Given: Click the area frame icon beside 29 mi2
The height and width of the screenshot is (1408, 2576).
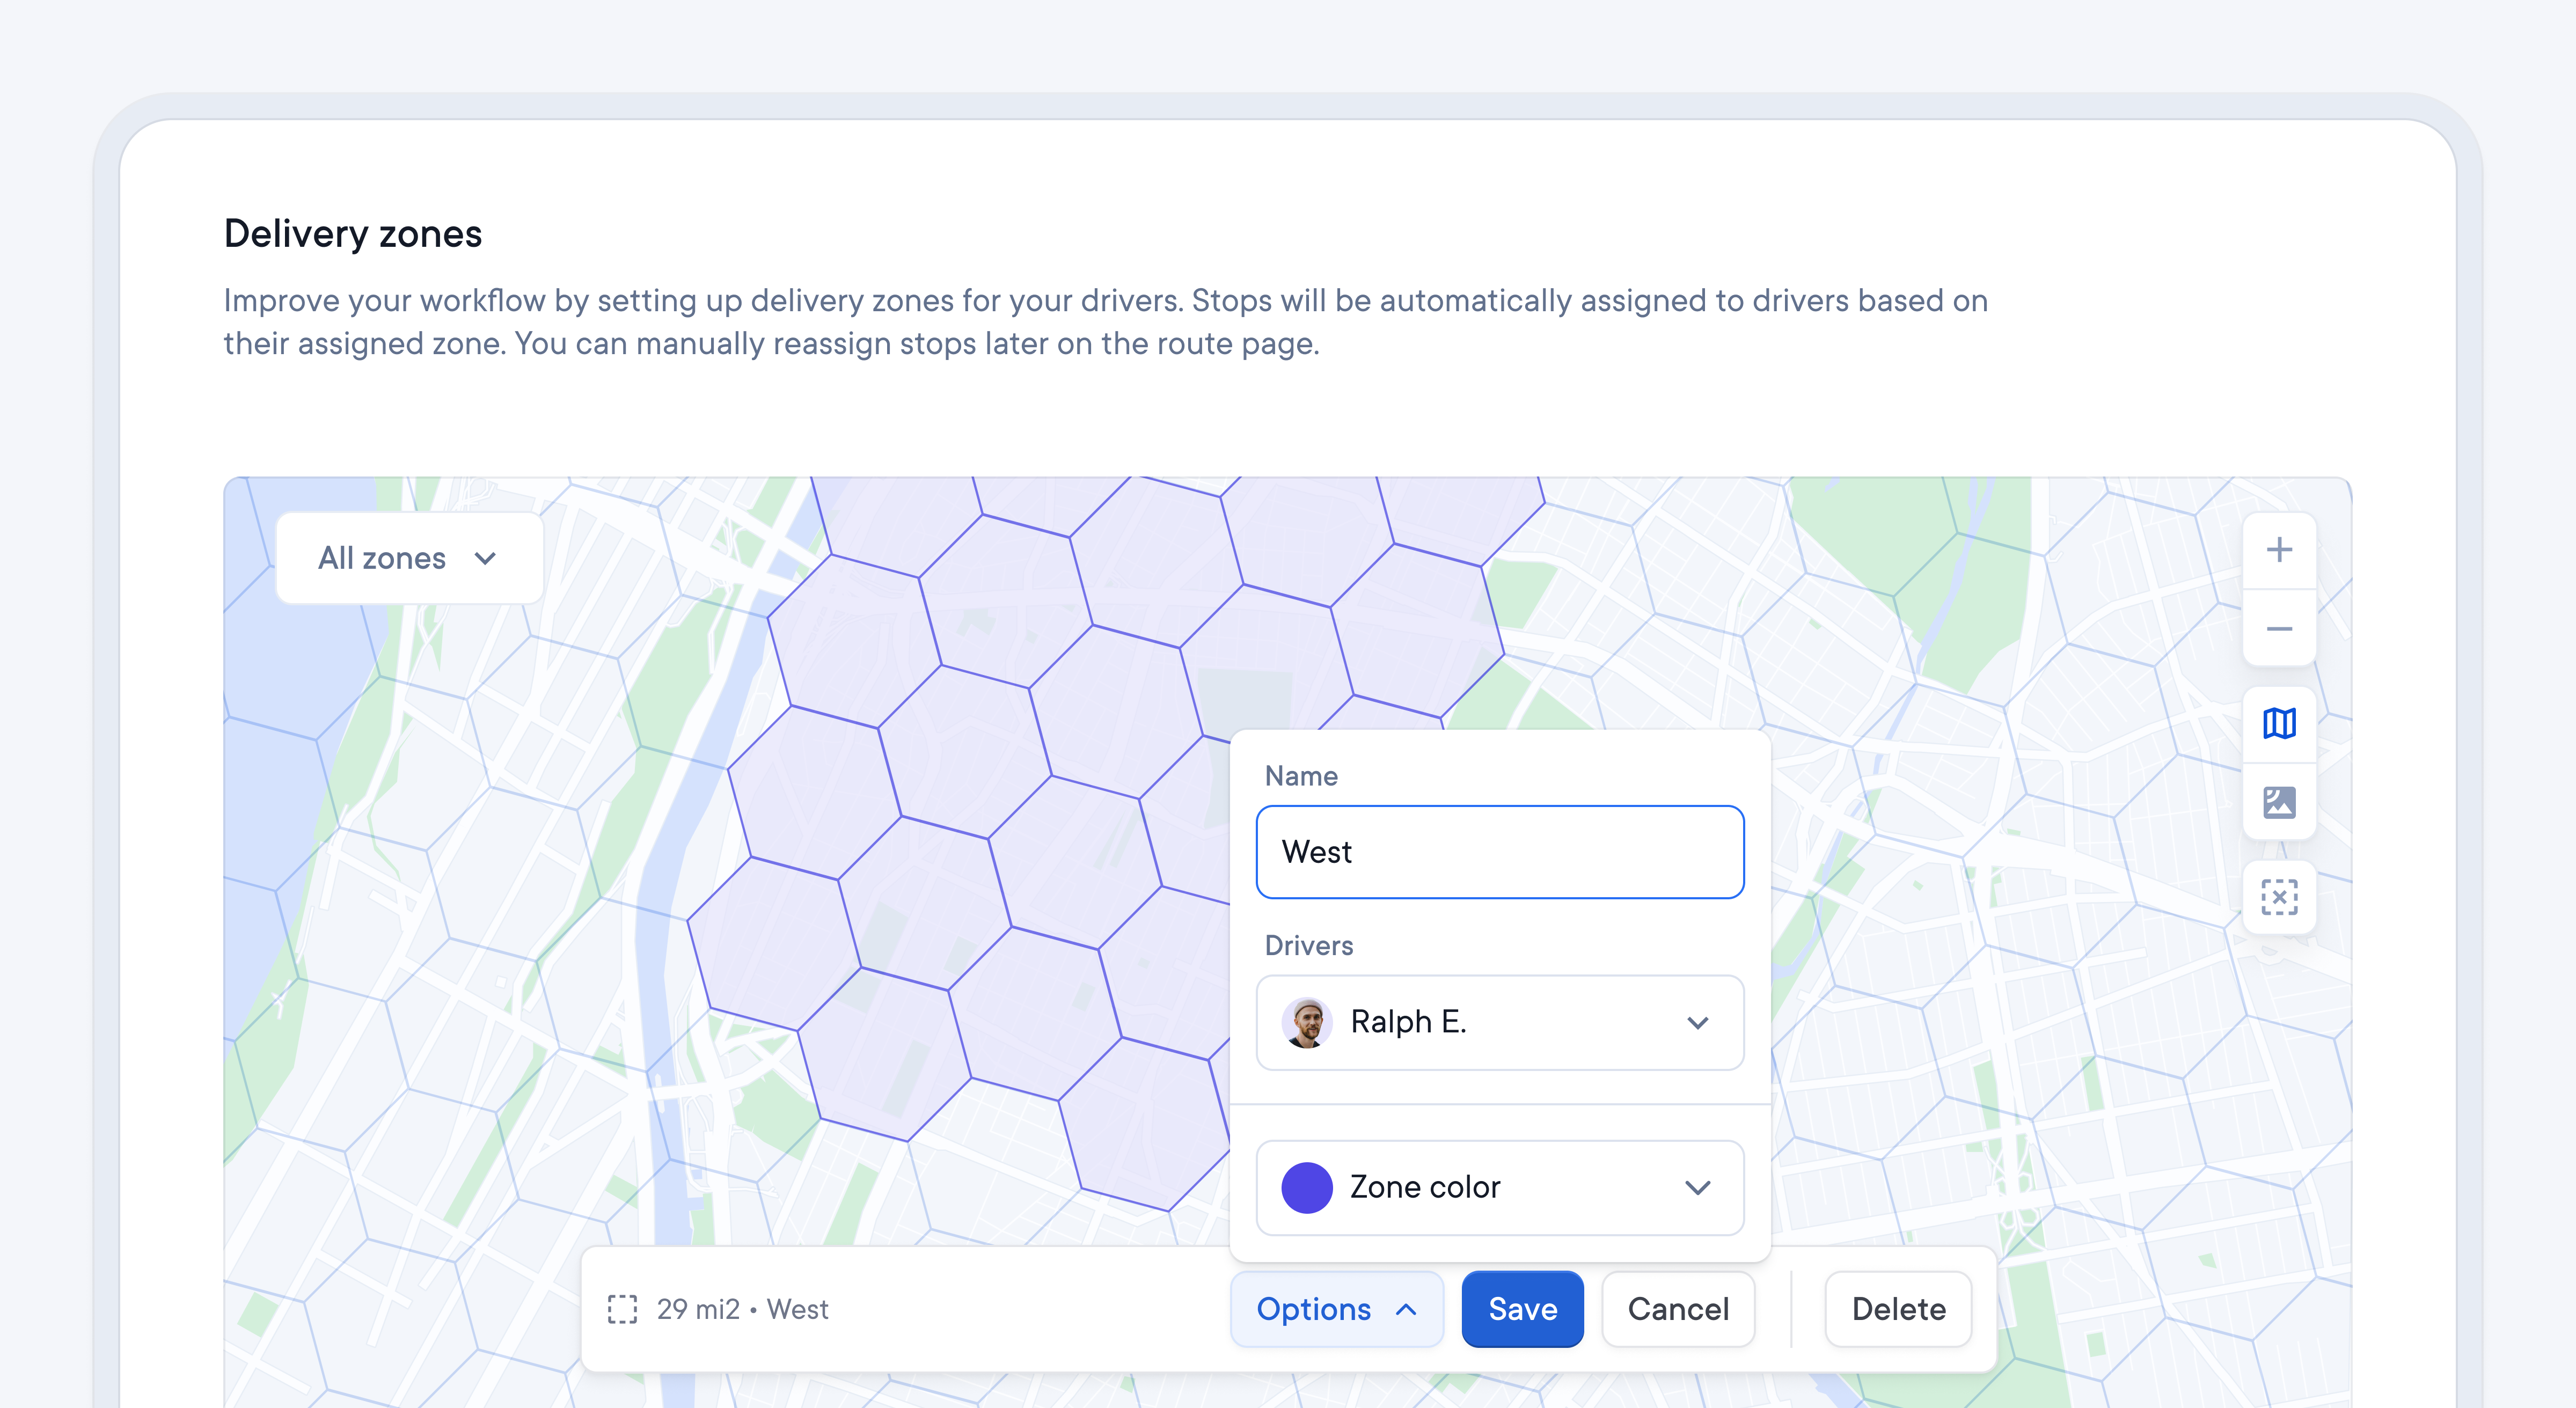Looking at the screenshot, I should click(x=622, y=1309).
